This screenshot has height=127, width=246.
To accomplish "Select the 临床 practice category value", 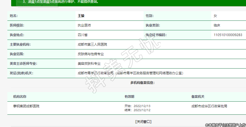I will [217, 25].
